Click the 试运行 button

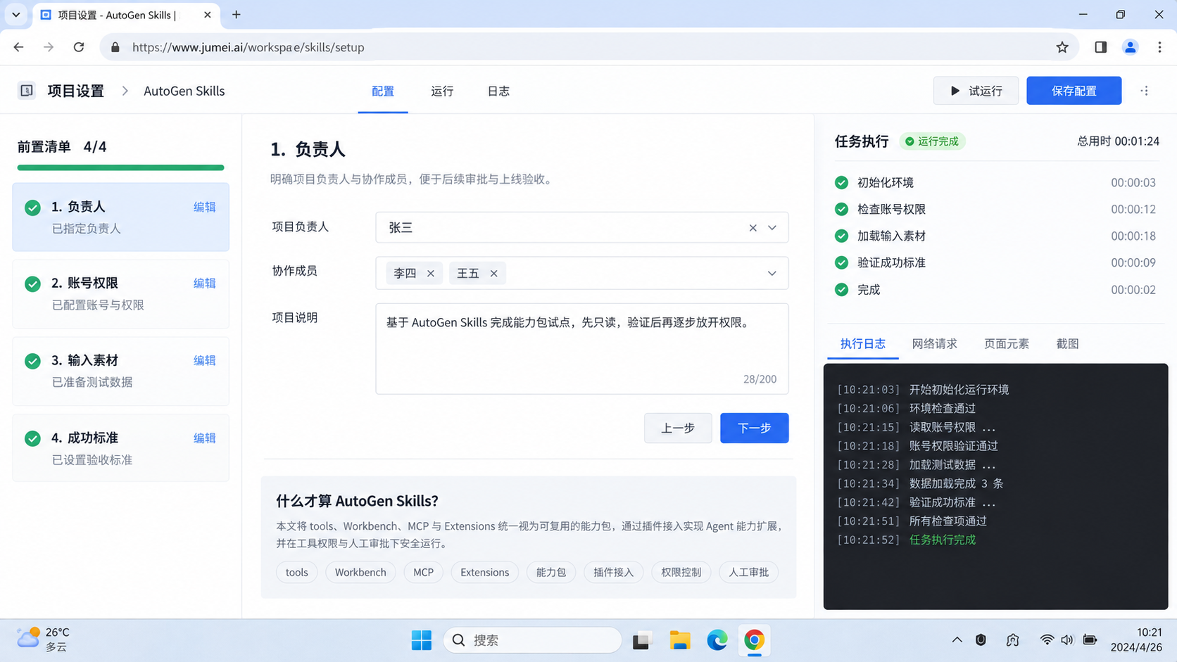(x=976, y=91)
